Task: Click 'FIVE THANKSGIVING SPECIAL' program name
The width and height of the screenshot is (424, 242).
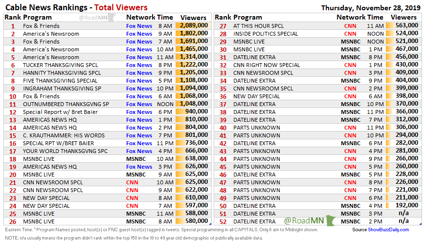Action: pos(60,81)
